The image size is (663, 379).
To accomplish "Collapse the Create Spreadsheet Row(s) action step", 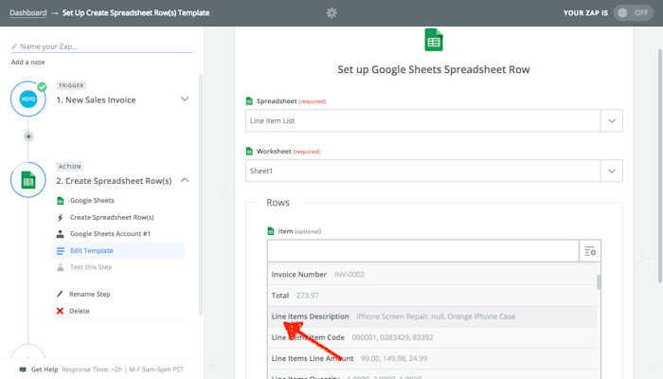I will tap(185, 180).
